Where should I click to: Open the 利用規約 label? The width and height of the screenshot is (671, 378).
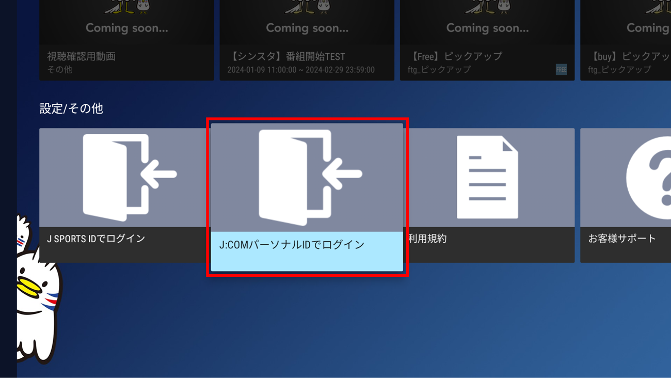(427, 239)
